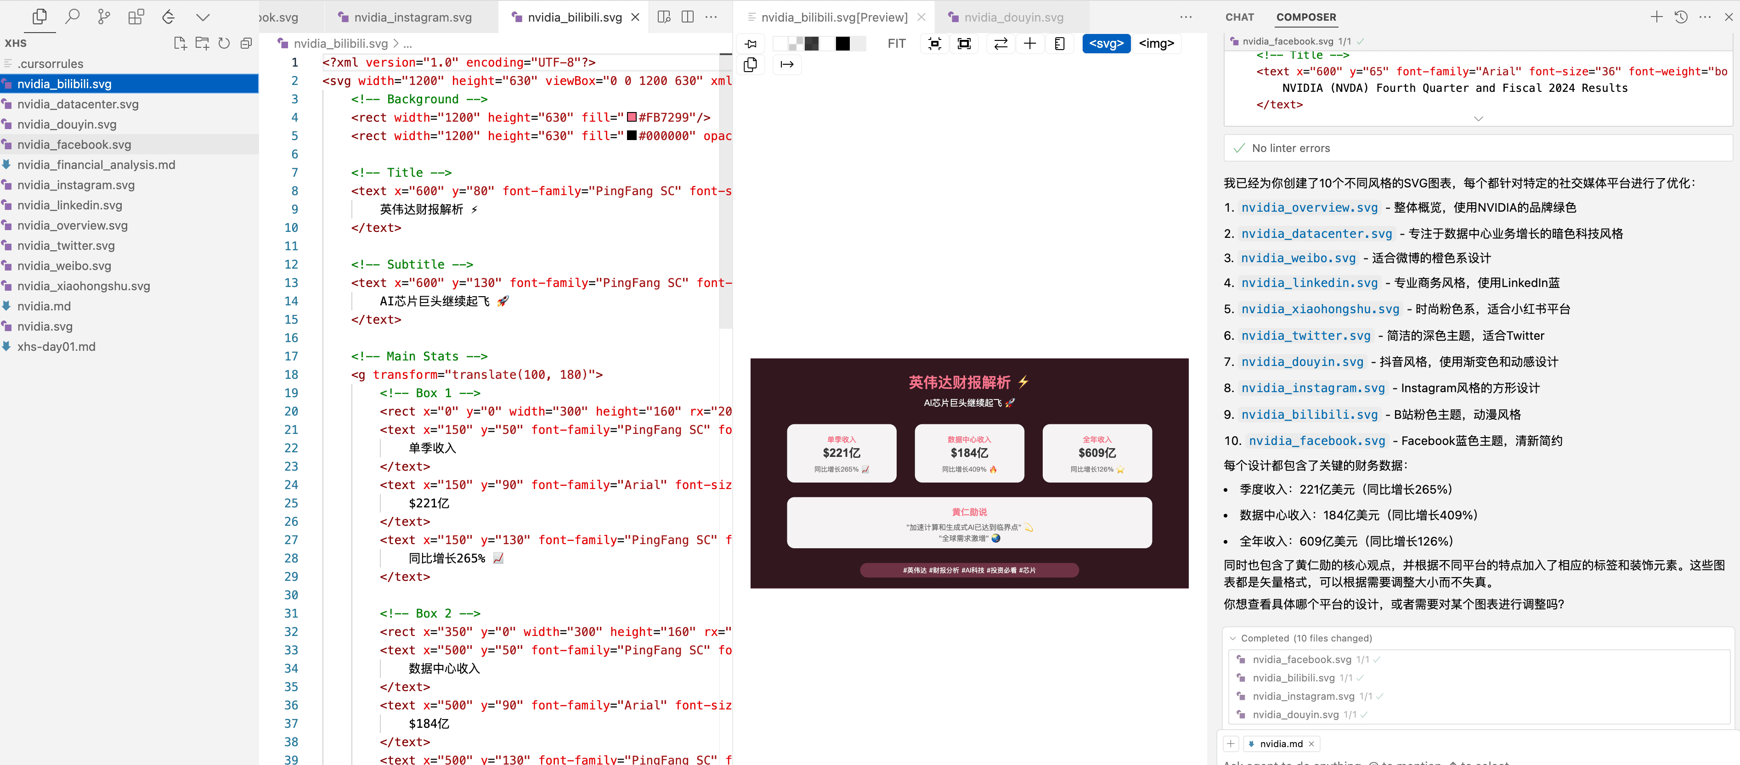Click editor minimap scrollbar region
The image size is (1740, 765).
click(725, 191)
